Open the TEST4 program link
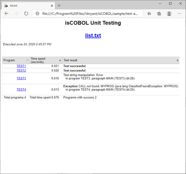This screenshot has height=174, width=186. tap(21, 89)
